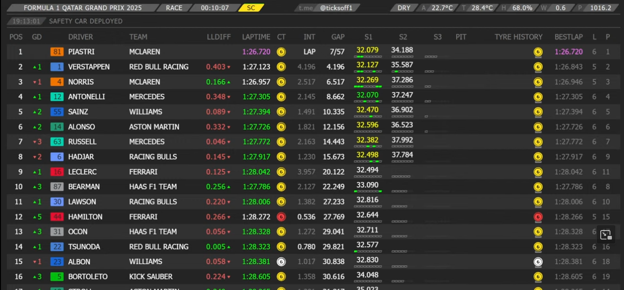
Task: Click the LAPTIME column header
Action: 256,37
